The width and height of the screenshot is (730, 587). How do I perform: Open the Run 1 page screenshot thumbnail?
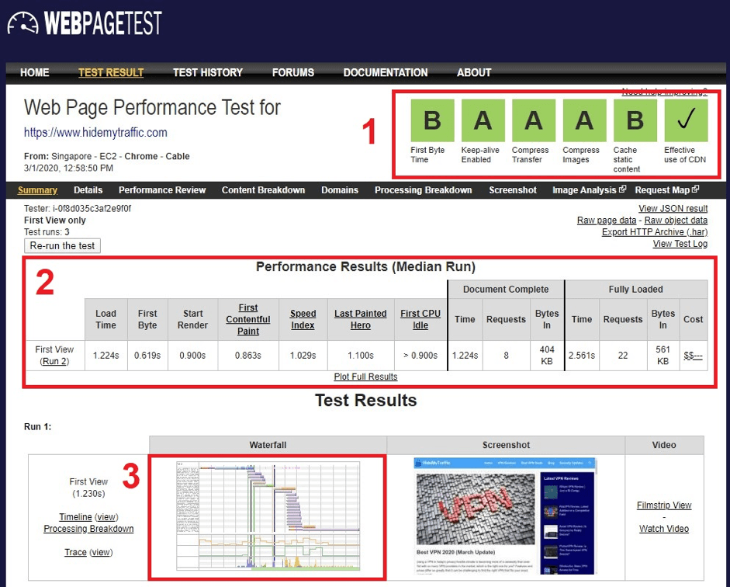pos(505,516)
